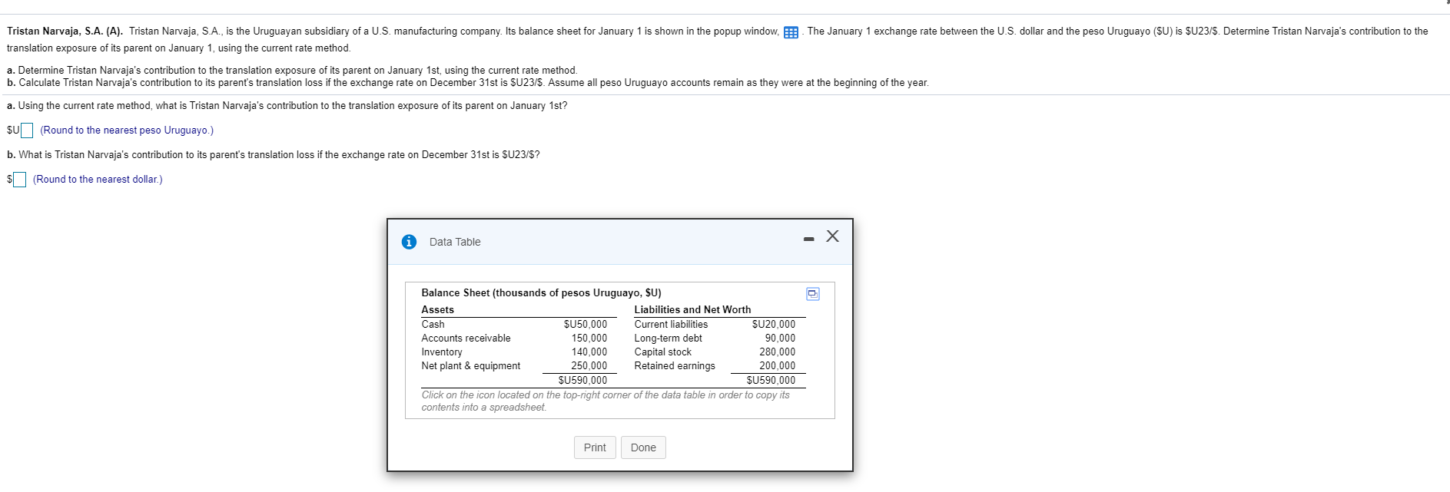
Task: Click the Current liabilities value $U20,000
Action: click(x=774, y=325)
